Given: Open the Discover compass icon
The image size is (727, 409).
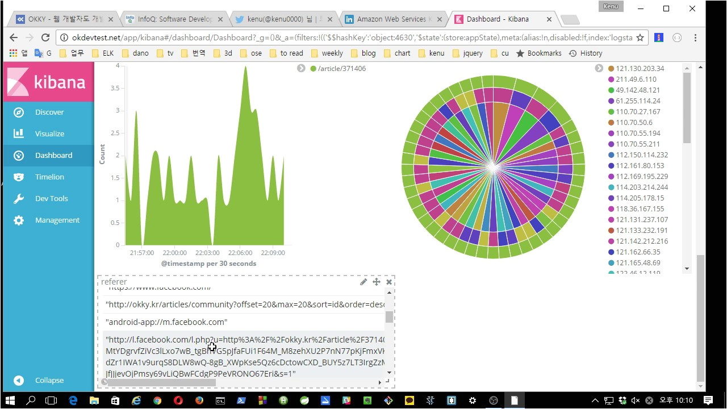Looking at the screenshot, I should [19, 112].
